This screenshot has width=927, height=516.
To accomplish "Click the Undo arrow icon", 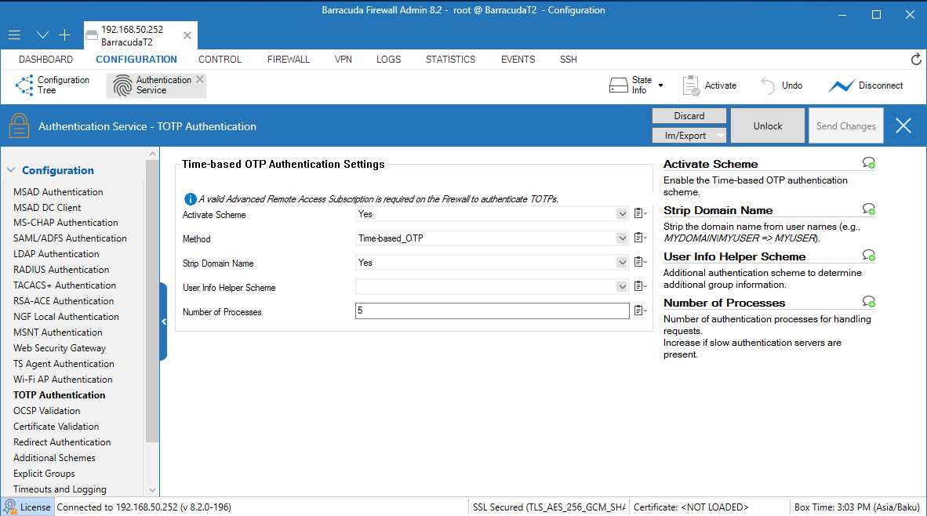I will click(767, 85).
